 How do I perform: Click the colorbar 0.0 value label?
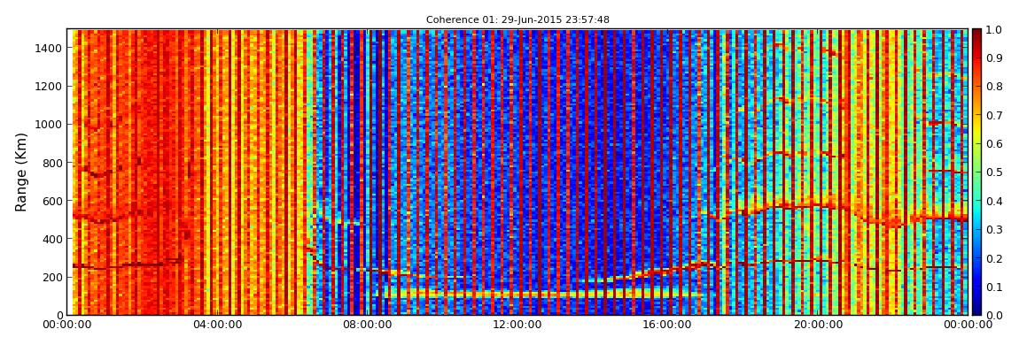[993, 315]
